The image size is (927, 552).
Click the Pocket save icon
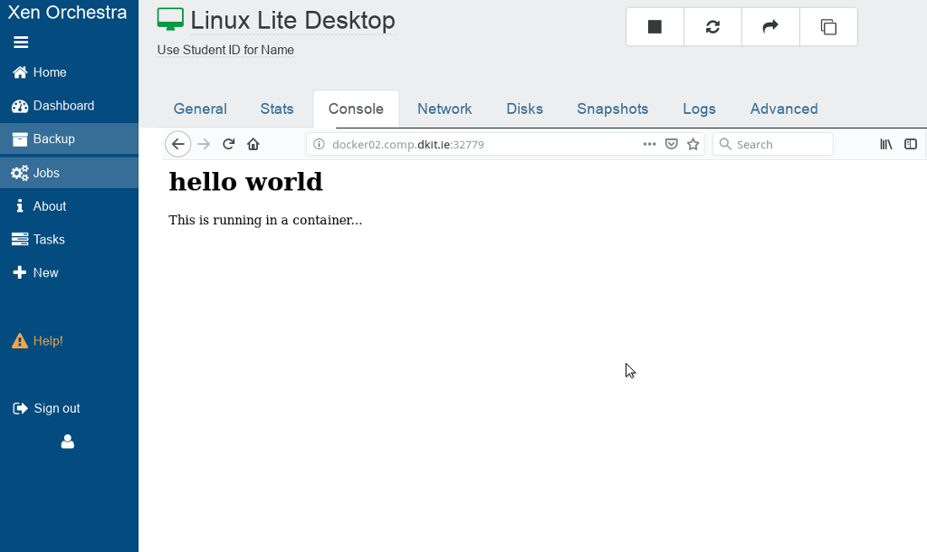click(x=671, y=144)
